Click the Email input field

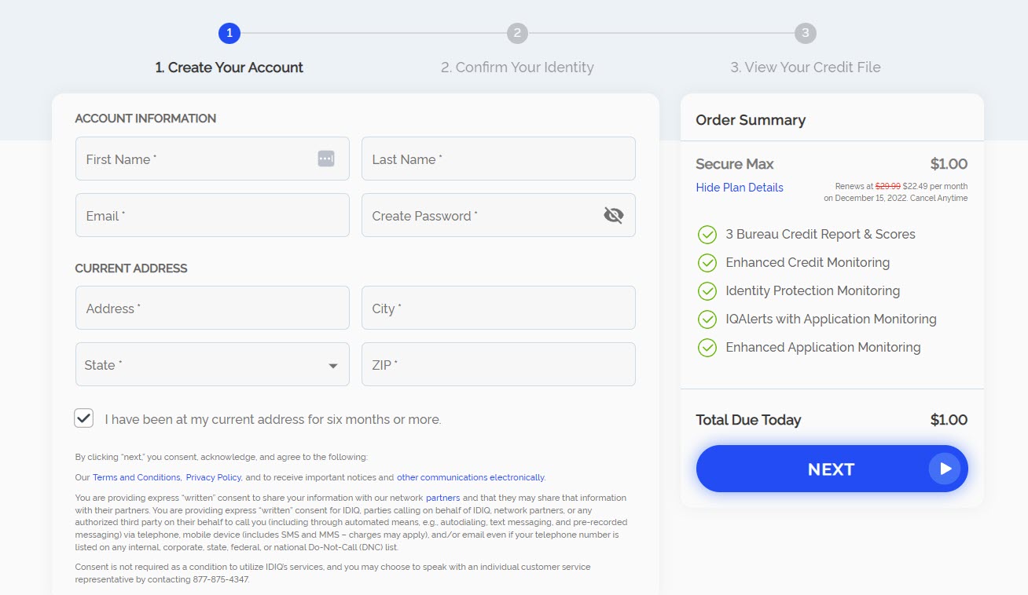point(212,215)
